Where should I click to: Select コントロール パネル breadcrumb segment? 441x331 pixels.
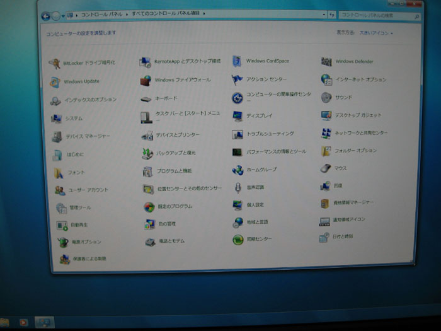[102, 15]
